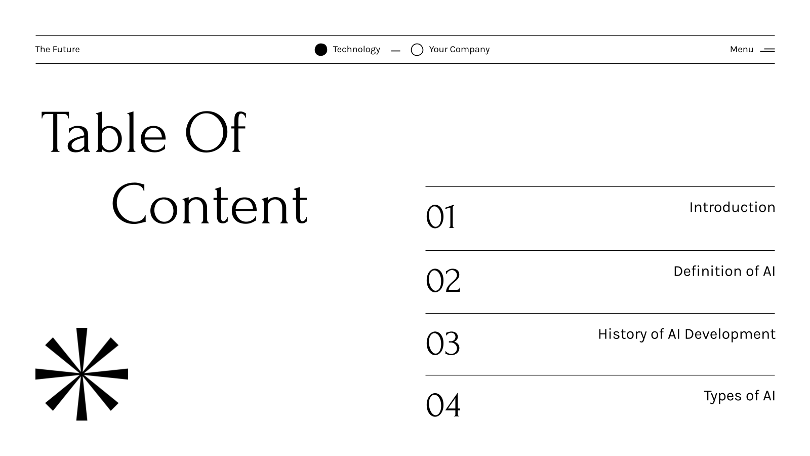This screenshot has height=456, width=810.
Task: Click the number 03 marker
Action: pyautogui.click(x=443, y=344)
